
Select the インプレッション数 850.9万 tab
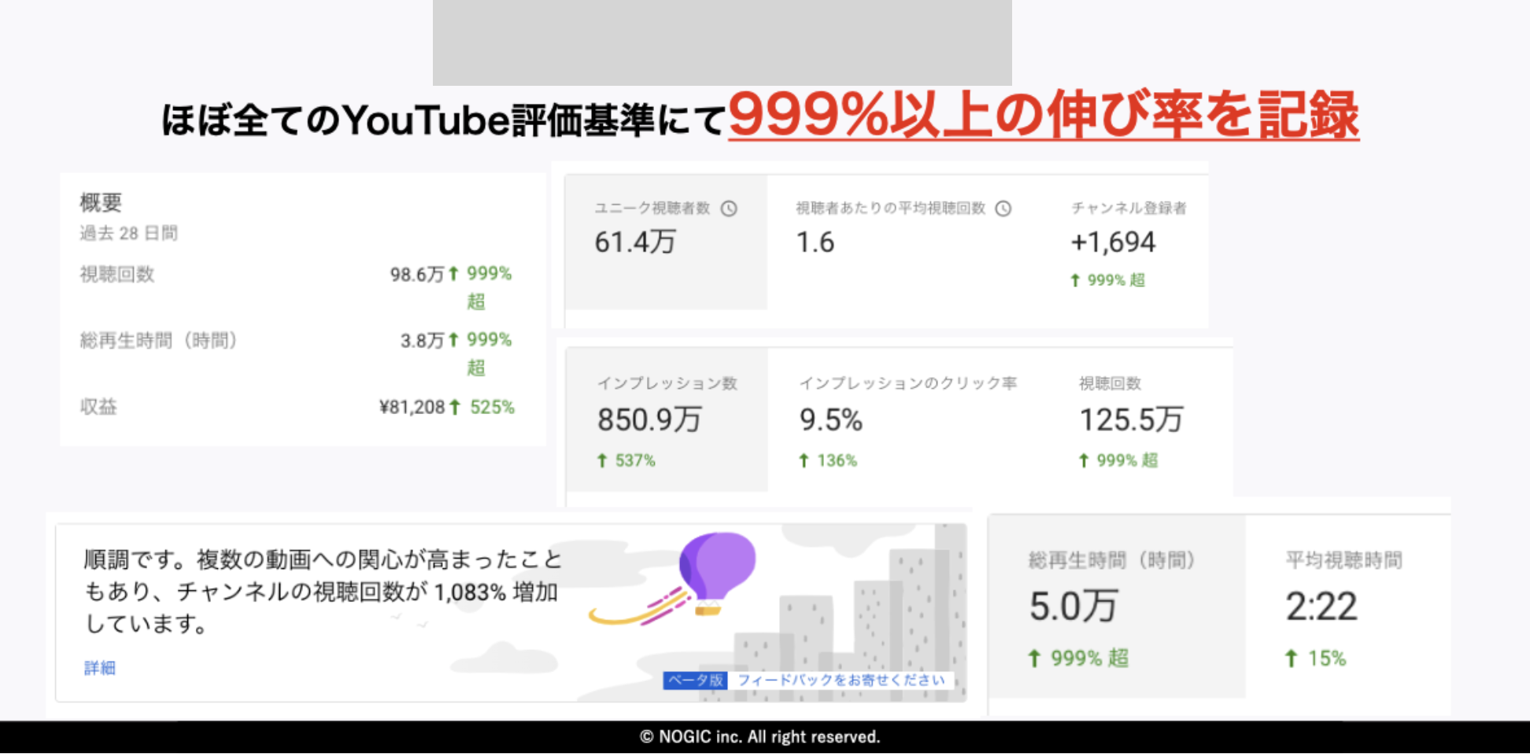coord(667,420)
